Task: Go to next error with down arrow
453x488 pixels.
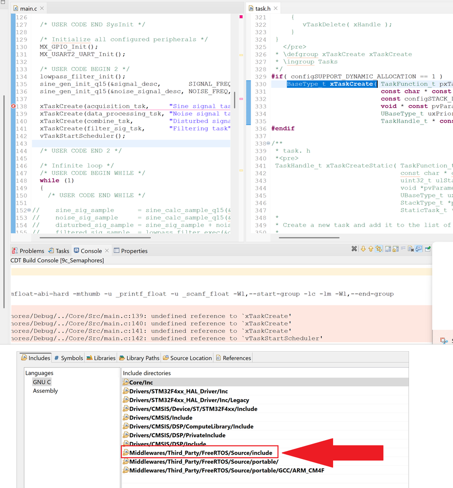Action: [363, 249]
